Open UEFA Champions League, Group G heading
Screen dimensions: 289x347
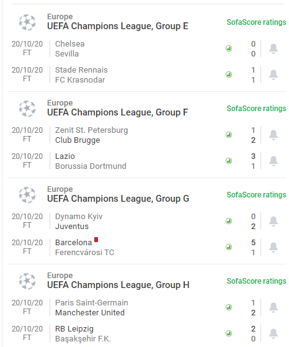click(x=118, y=199)
